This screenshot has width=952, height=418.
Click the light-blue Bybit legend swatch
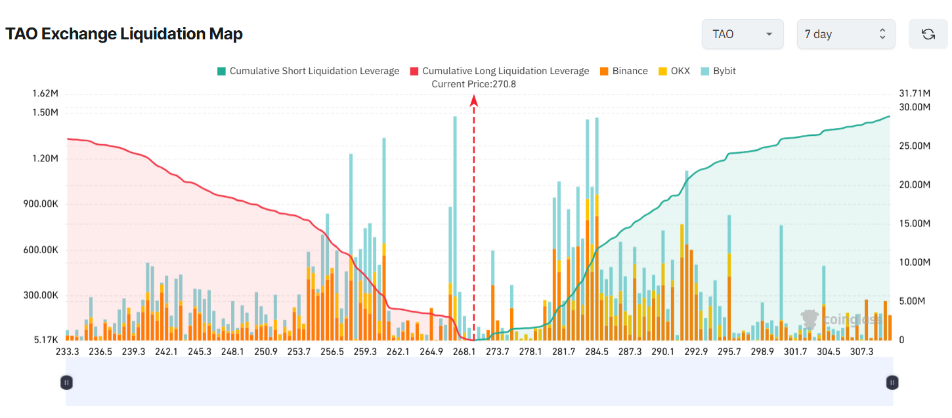tap(704, 71)
